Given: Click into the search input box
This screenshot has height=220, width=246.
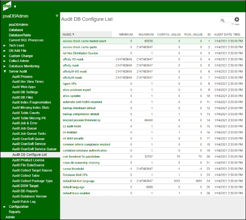Looking at the screenshot, I should pyautogui.click(x=227, y=20).
